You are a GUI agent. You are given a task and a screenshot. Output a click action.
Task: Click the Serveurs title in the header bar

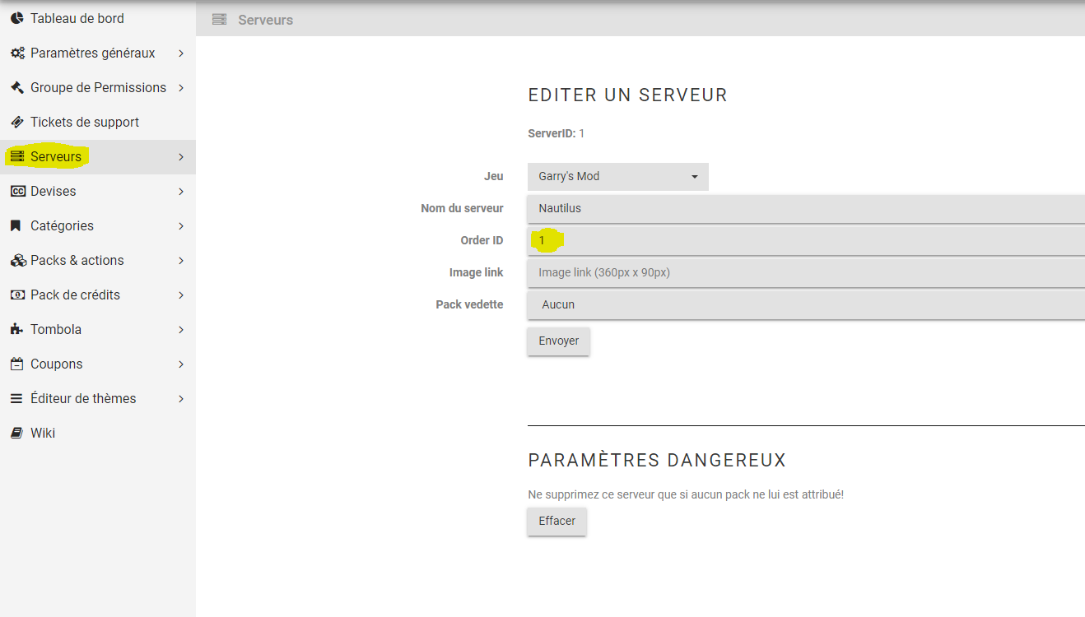pos(265,20)
